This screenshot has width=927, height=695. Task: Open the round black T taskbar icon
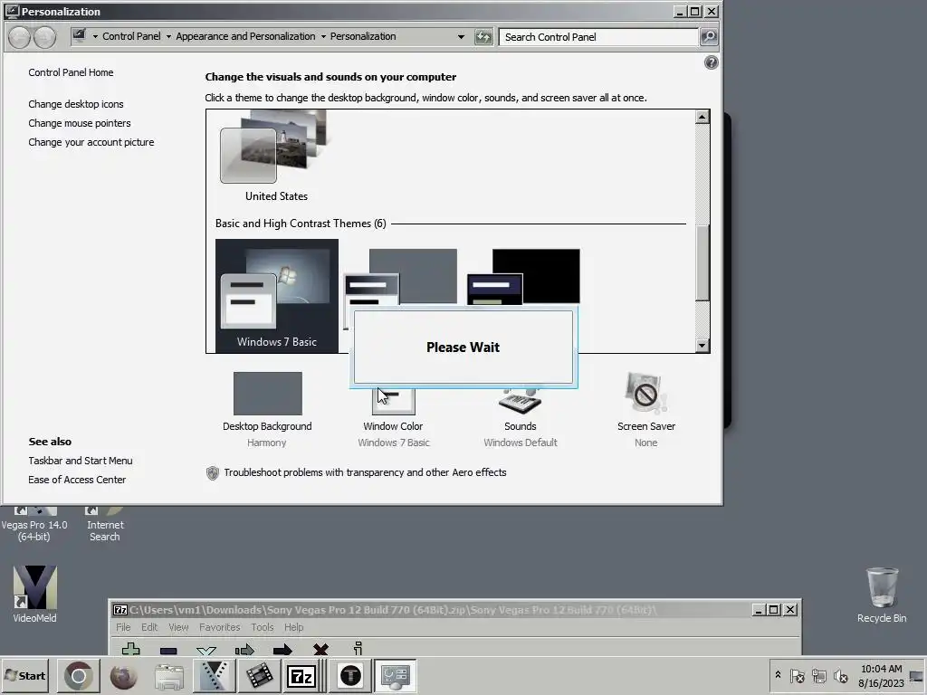click(350, 676)
